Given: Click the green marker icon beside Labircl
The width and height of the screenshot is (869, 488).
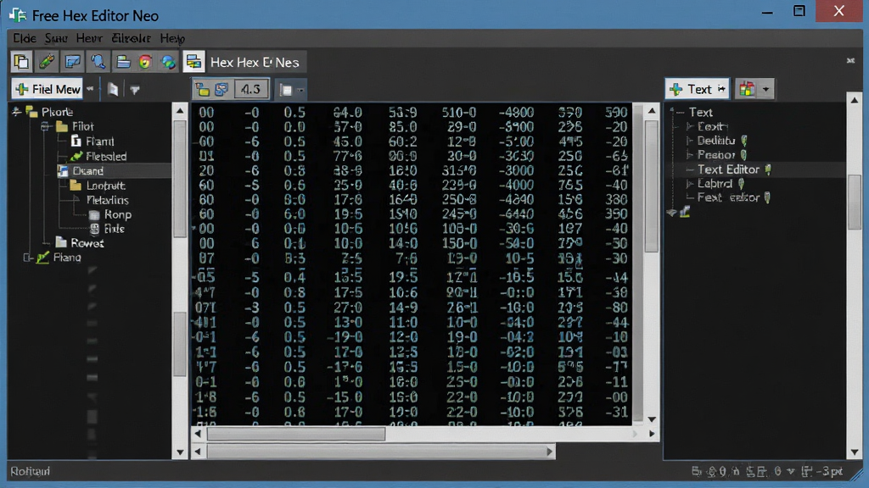Looking at the screenshot, I should (741, 184).
